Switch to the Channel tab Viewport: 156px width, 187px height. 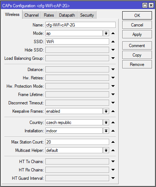coord(32,15)
